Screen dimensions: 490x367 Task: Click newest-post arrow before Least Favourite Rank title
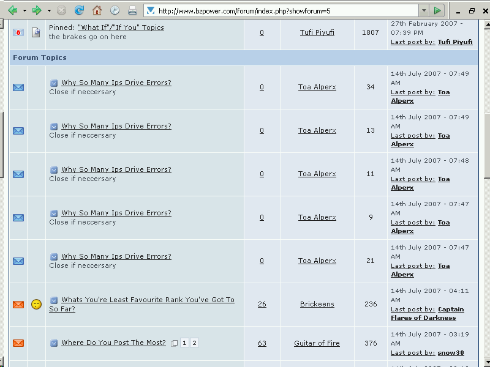(54, 300)
